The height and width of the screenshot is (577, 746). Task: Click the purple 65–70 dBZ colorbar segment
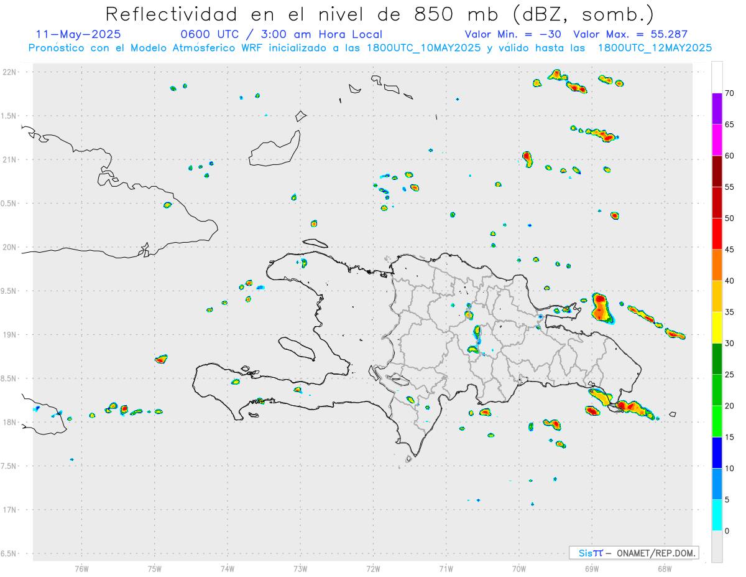coord(717,109)
